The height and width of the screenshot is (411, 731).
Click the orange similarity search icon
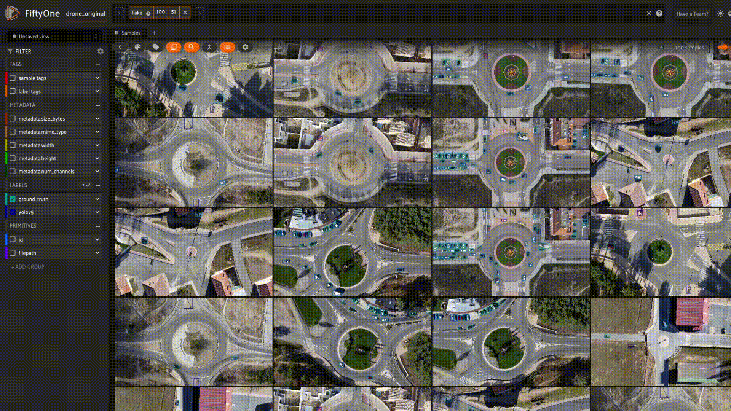191,47
